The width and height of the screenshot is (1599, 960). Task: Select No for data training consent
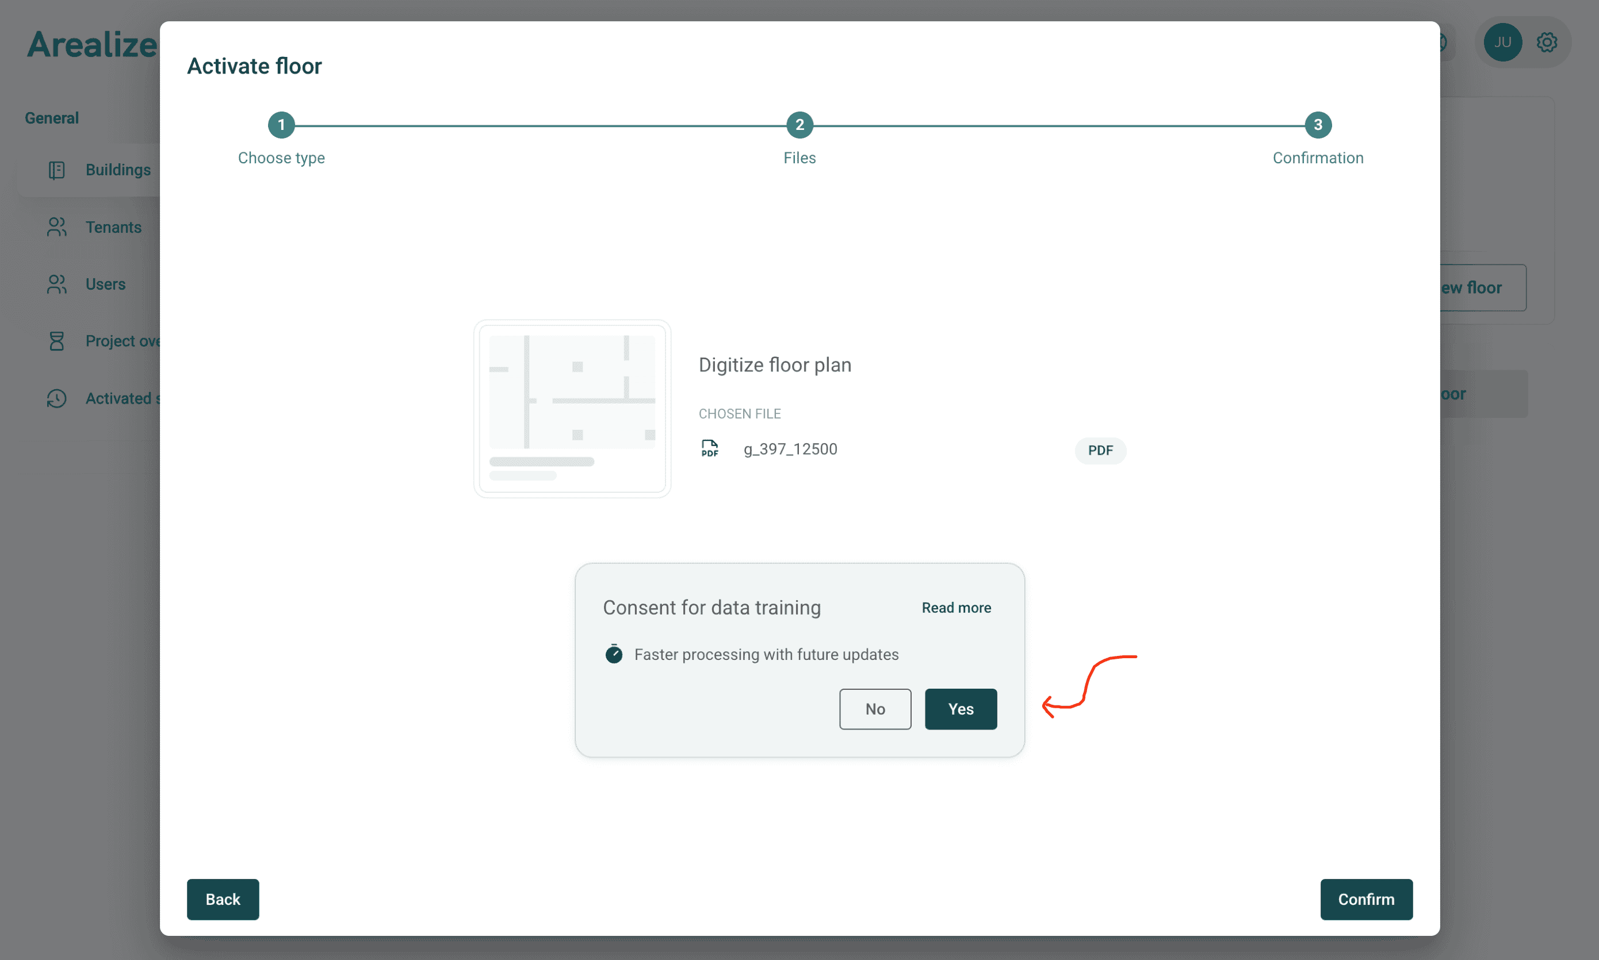(875, 709)
